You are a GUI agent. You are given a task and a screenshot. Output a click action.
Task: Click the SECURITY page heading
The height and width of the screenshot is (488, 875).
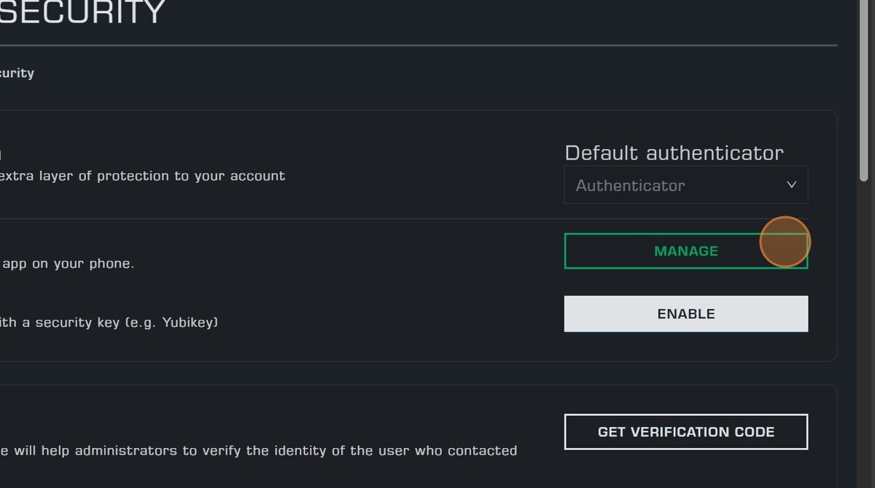pos(82,12)
